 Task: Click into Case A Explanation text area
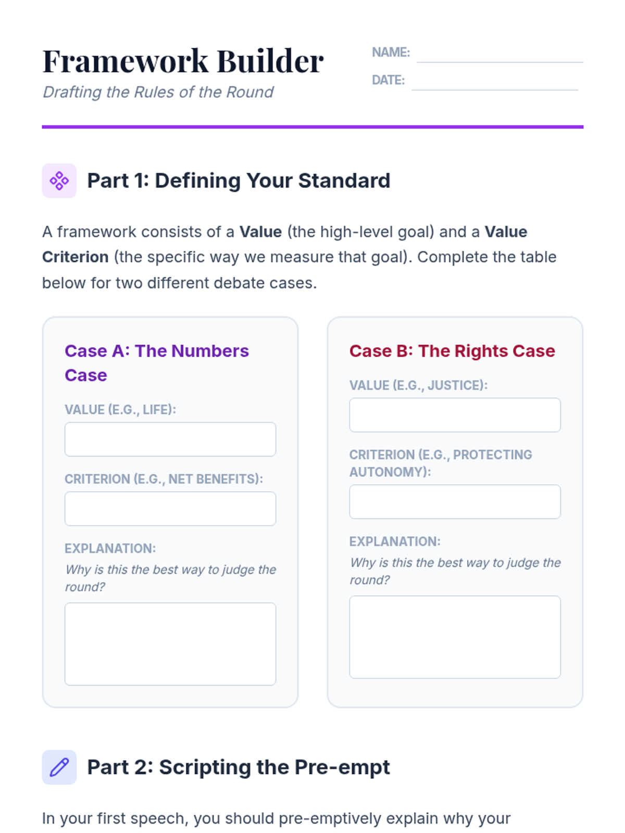pos(170,644)
